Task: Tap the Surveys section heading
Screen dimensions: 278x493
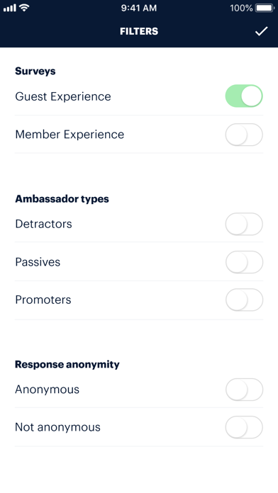Action: (x=35, y=71)
